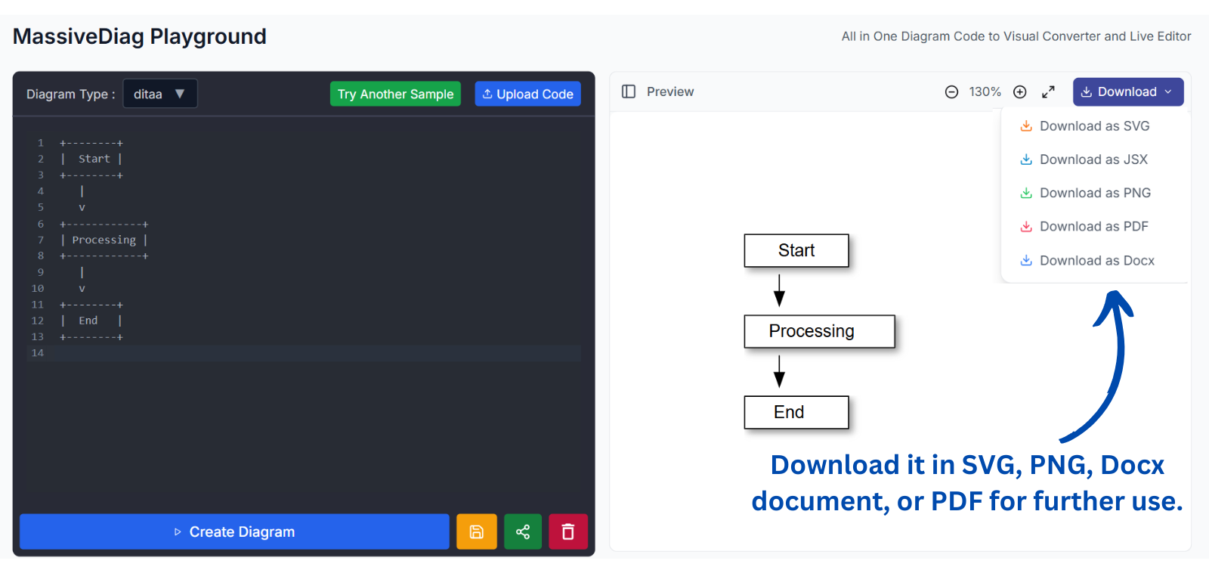Click the Processing box in preview diagram
The image size is (1209, 567).
(x=819, y=331)
